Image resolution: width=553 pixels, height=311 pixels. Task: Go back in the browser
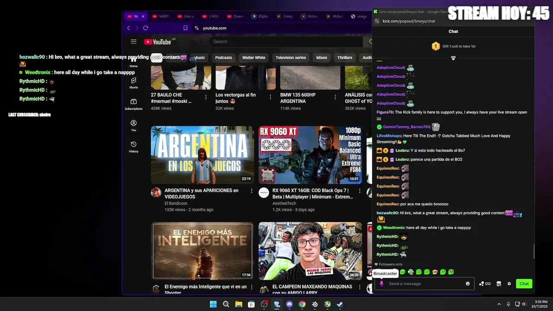coord(128,28)
